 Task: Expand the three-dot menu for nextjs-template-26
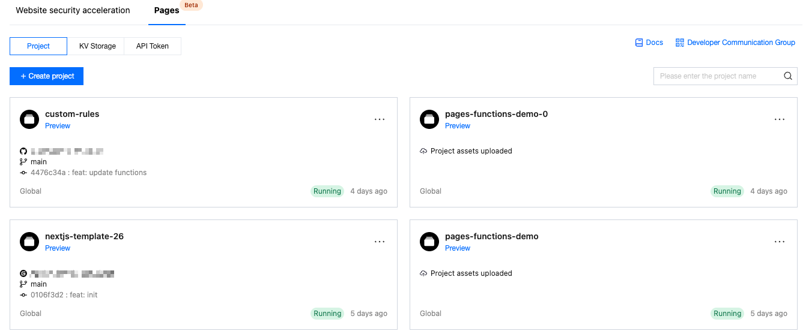(x=380, y=242)
